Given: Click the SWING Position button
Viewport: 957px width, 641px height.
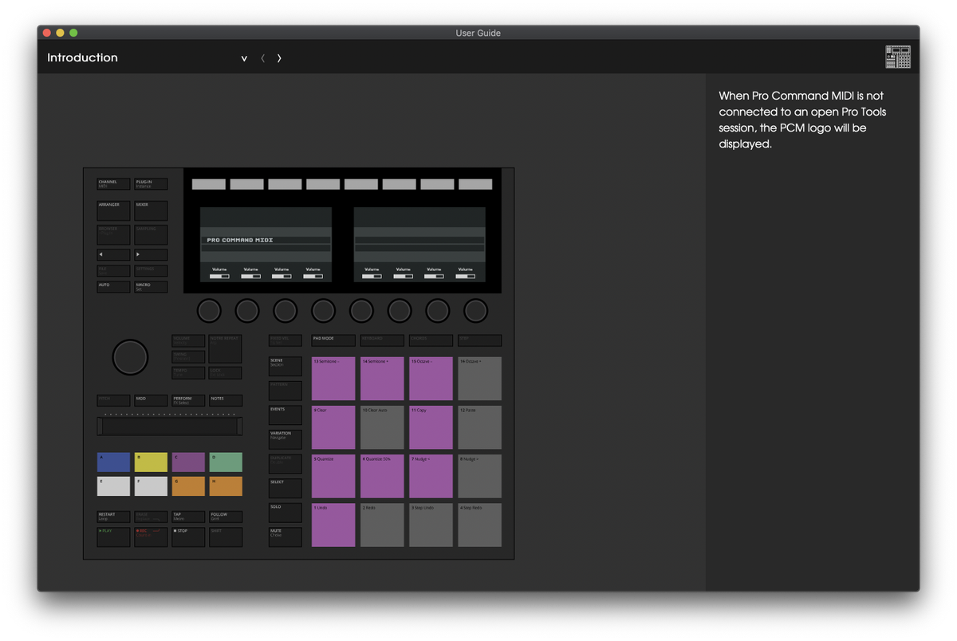Looking at the screenshot, I should [188, 356].
